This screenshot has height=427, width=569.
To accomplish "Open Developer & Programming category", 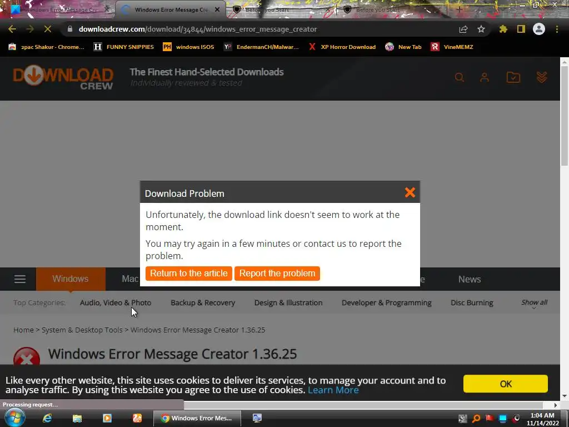I will click(x=387, y=303).
